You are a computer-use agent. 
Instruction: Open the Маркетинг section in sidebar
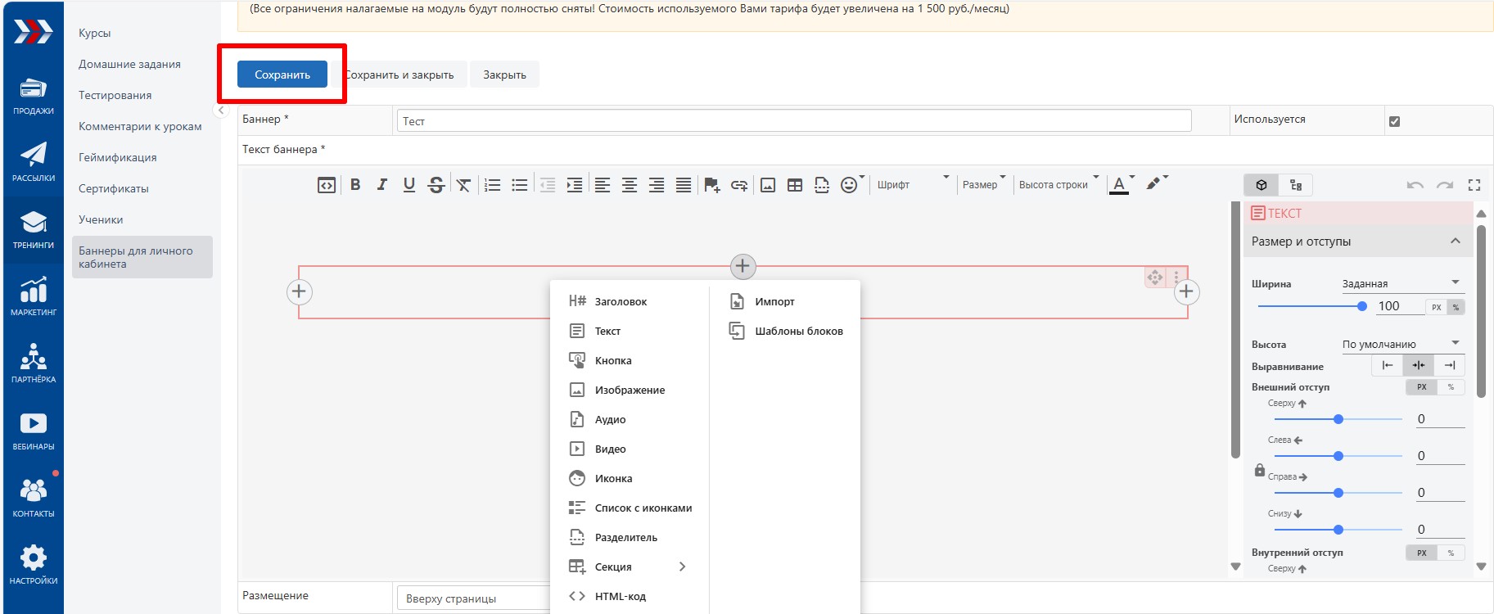pos(34,297)
